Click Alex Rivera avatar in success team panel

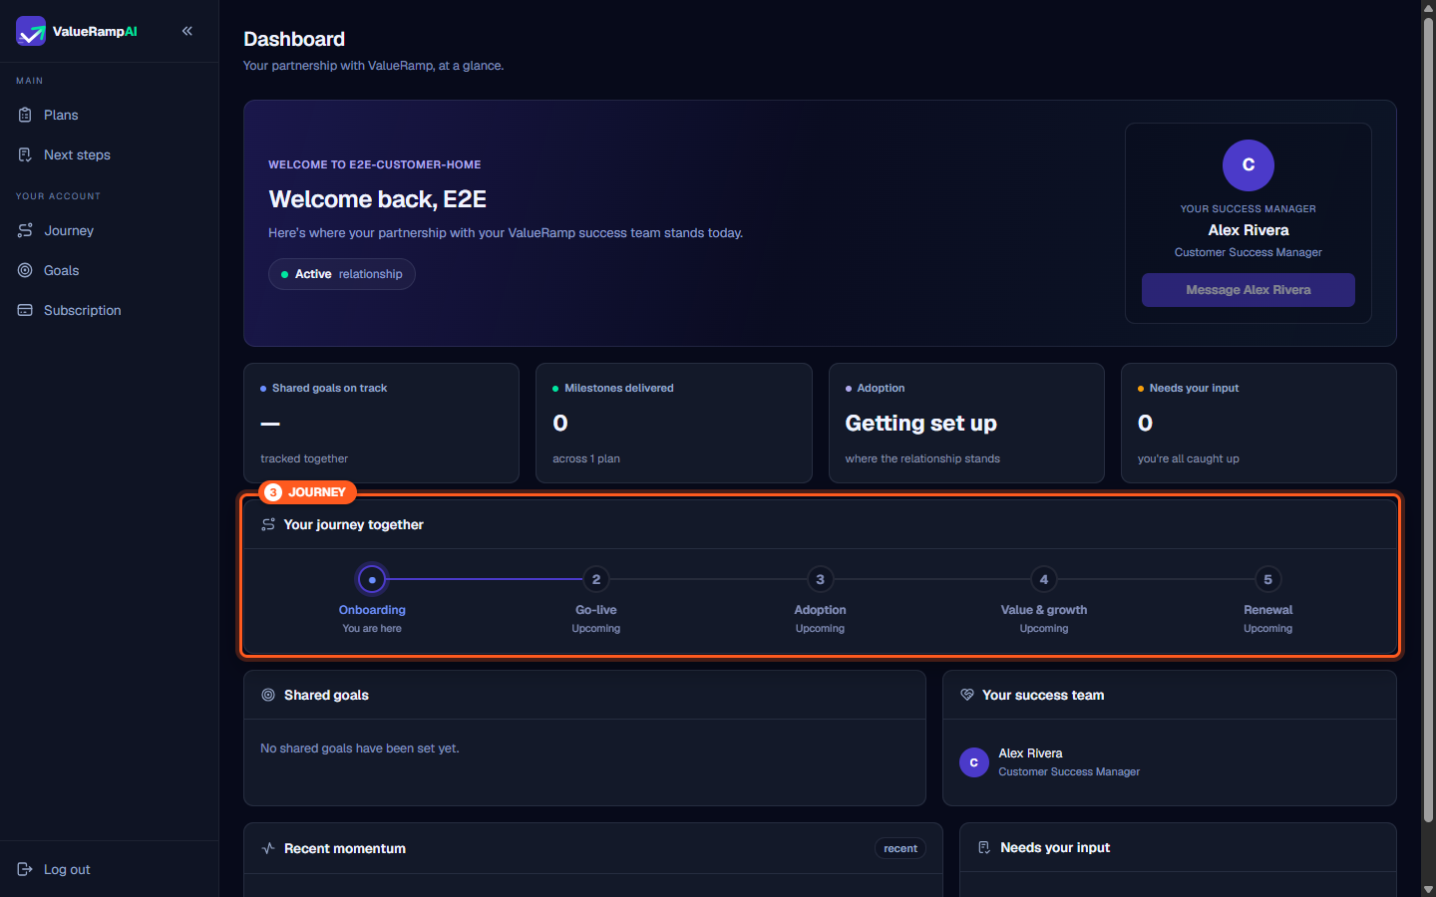pos(974,762)
